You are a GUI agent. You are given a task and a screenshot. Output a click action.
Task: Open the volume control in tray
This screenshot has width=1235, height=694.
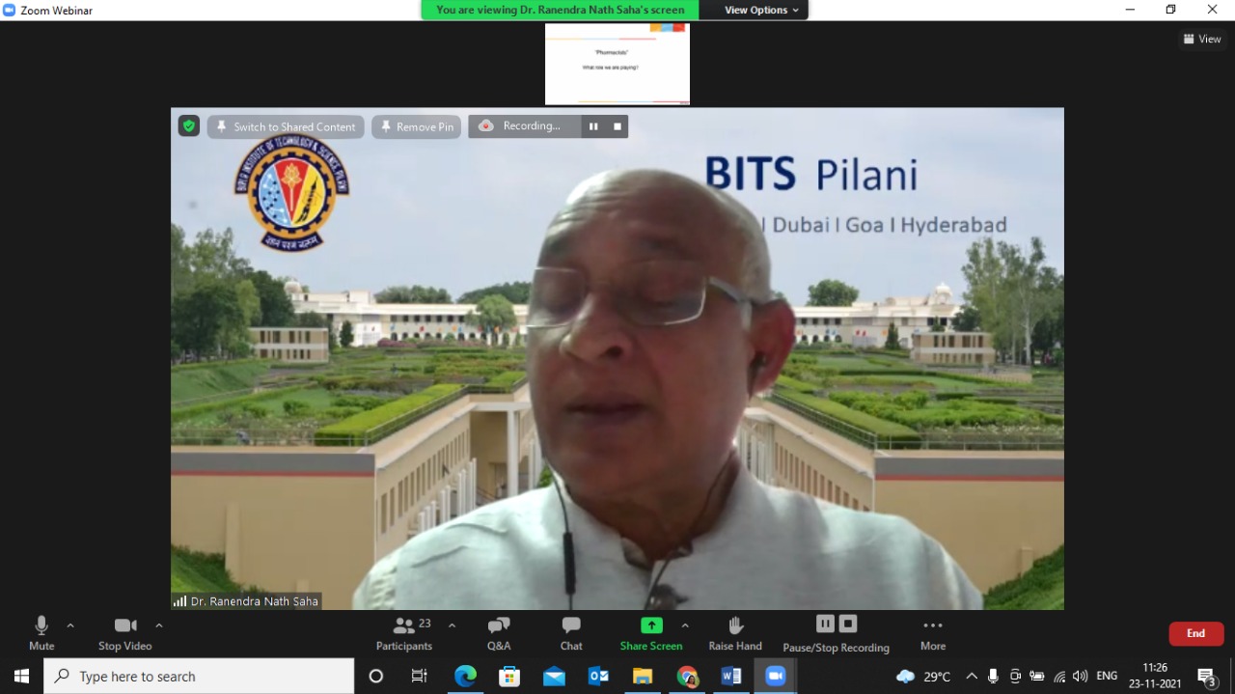(x=1081, y=677)
